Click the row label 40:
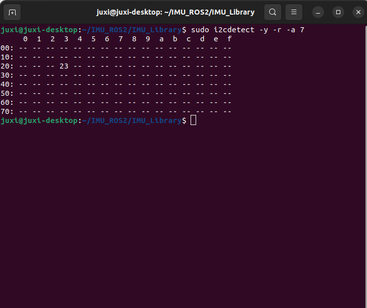367x308 pixels. click(x=7, y=84)
